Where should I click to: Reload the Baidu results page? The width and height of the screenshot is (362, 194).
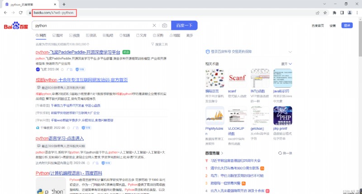21,13
